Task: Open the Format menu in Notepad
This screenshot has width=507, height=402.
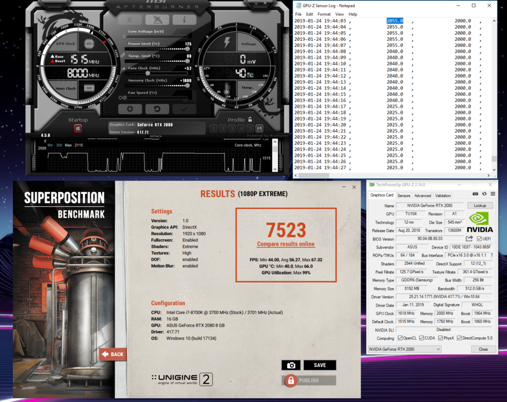Action: 324,14
